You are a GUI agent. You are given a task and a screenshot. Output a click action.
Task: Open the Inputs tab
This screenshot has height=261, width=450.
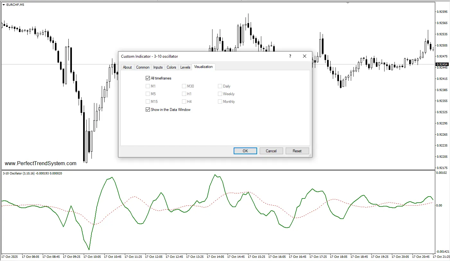(158, 67)
